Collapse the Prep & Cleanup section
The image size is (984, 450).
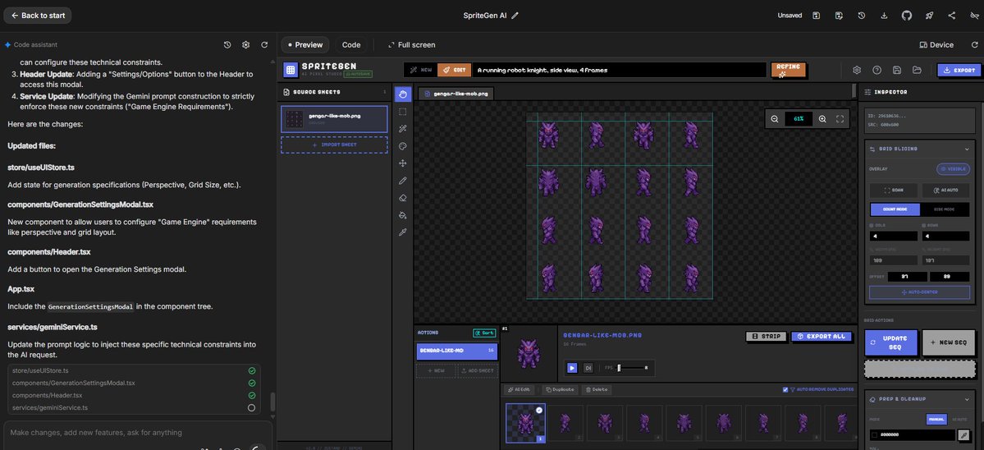point(966,399)
